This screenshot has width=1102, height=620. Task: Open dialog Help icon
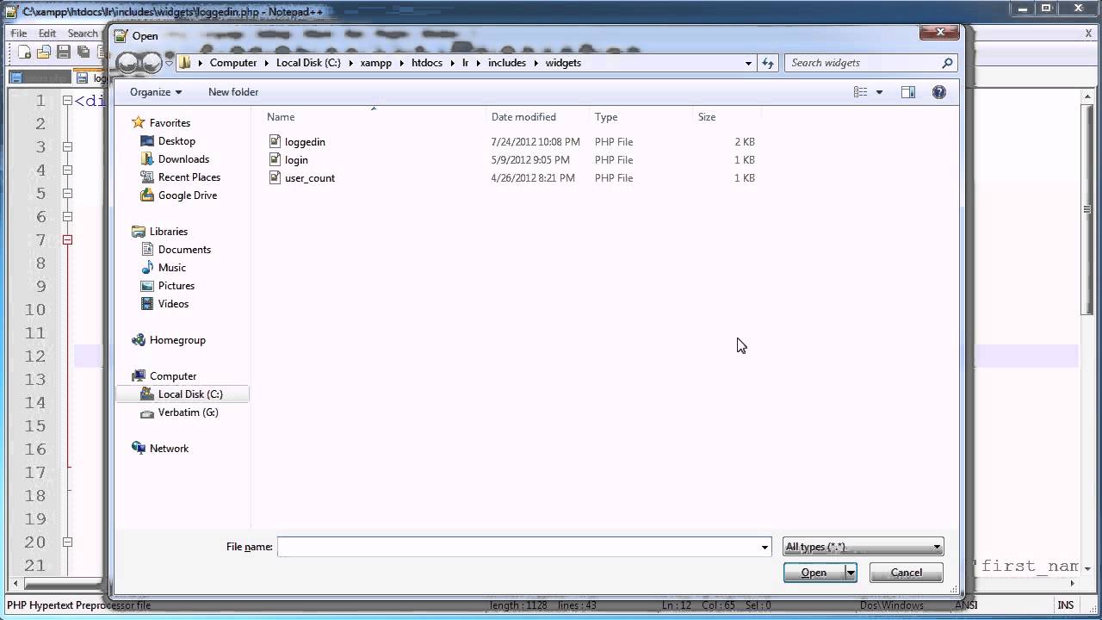tap(939, 92)
